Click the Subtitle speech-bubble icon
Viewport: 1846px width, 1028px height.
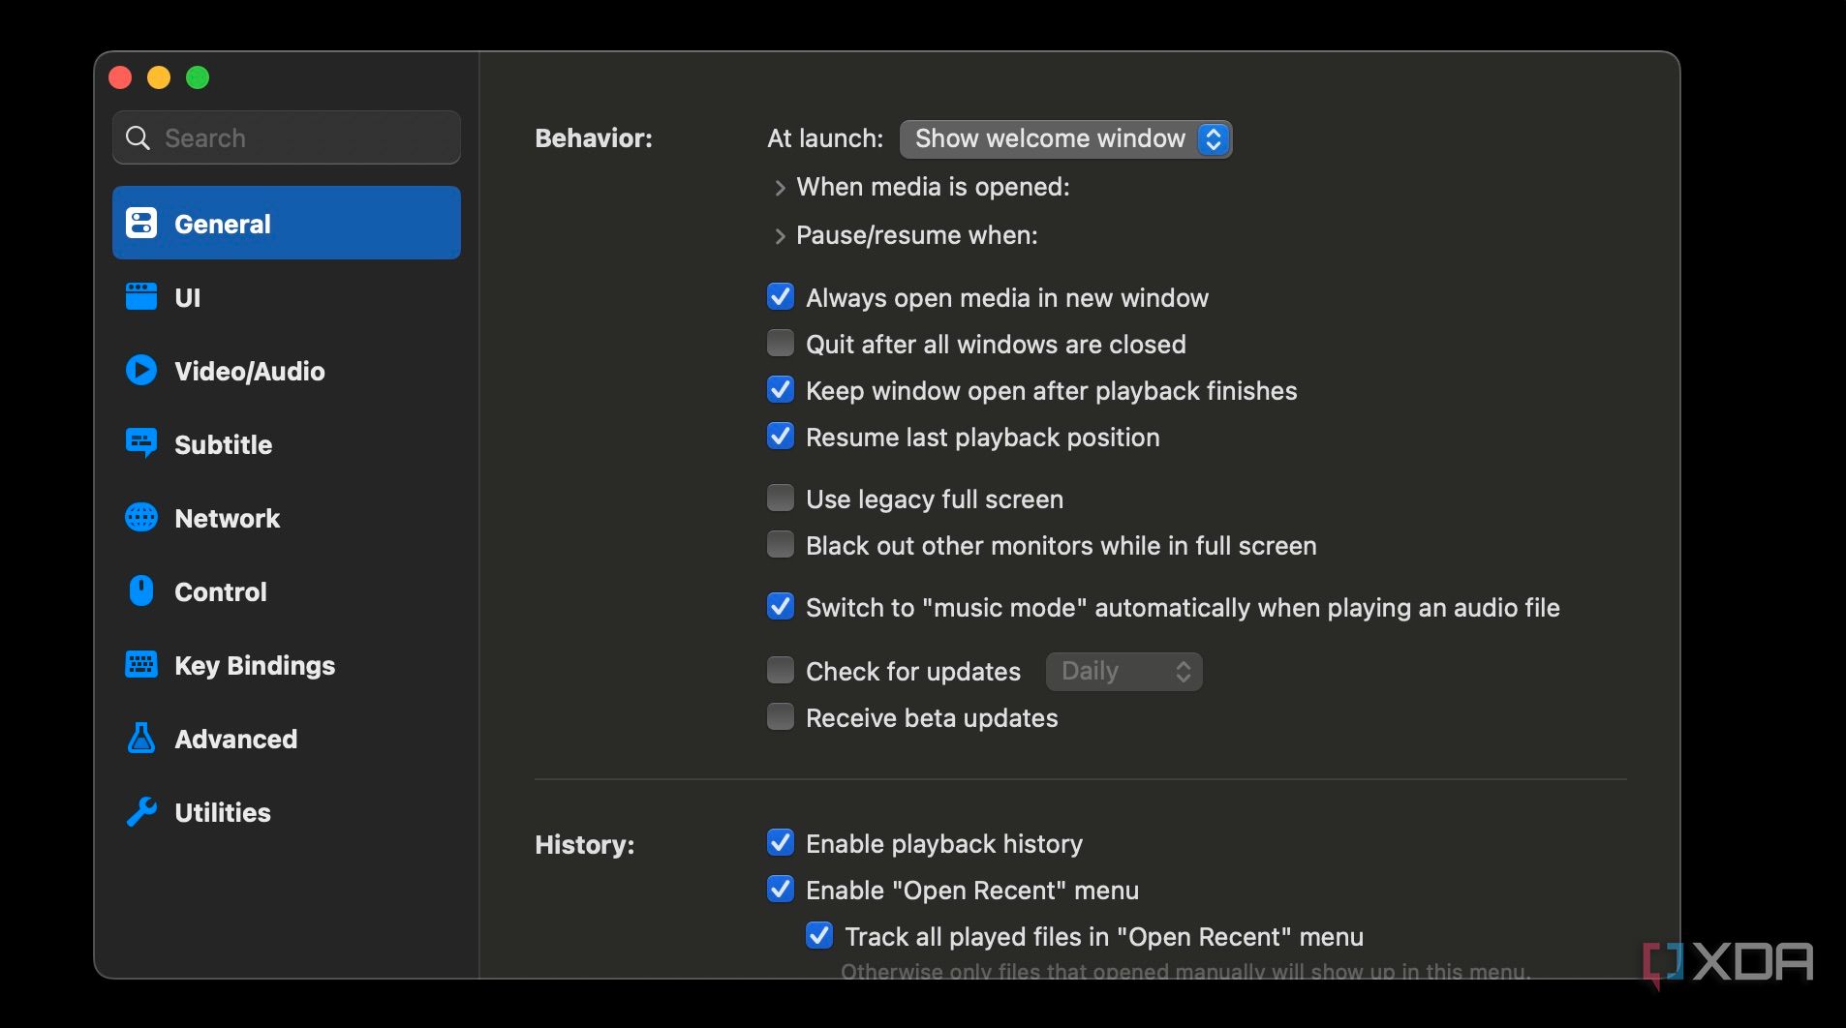pos(141,443)
